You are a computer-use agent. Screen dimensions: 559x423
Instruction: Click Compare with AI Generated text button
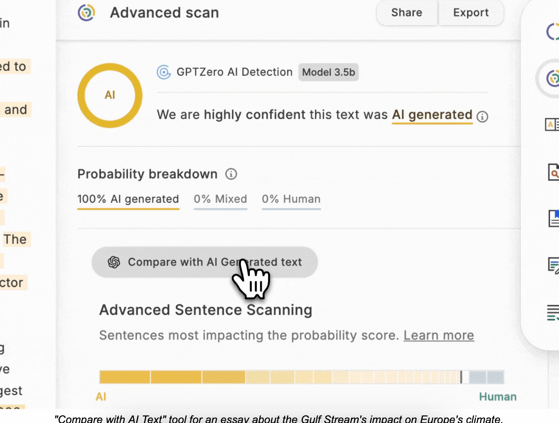(205, 262)
